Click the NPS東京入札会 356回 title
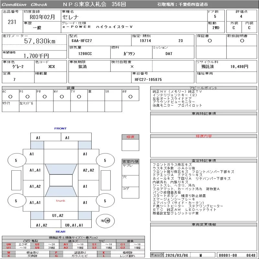Screen dimensions: 259x259 [x=94, y=4]
